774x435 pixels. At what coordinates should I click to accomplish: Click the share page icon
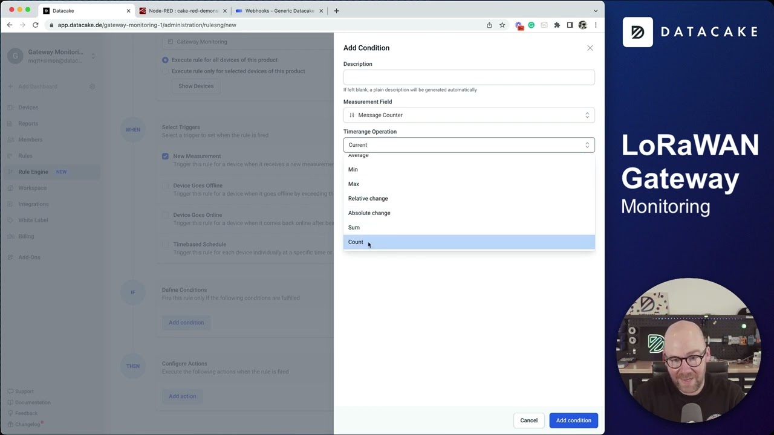tap(489, 25)
